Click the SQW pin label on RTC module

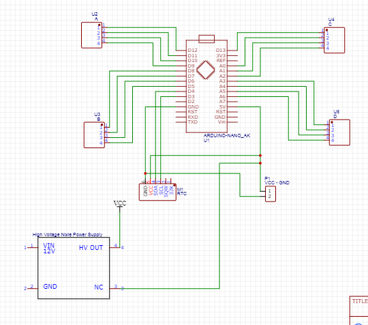click(x=166, y=191)
